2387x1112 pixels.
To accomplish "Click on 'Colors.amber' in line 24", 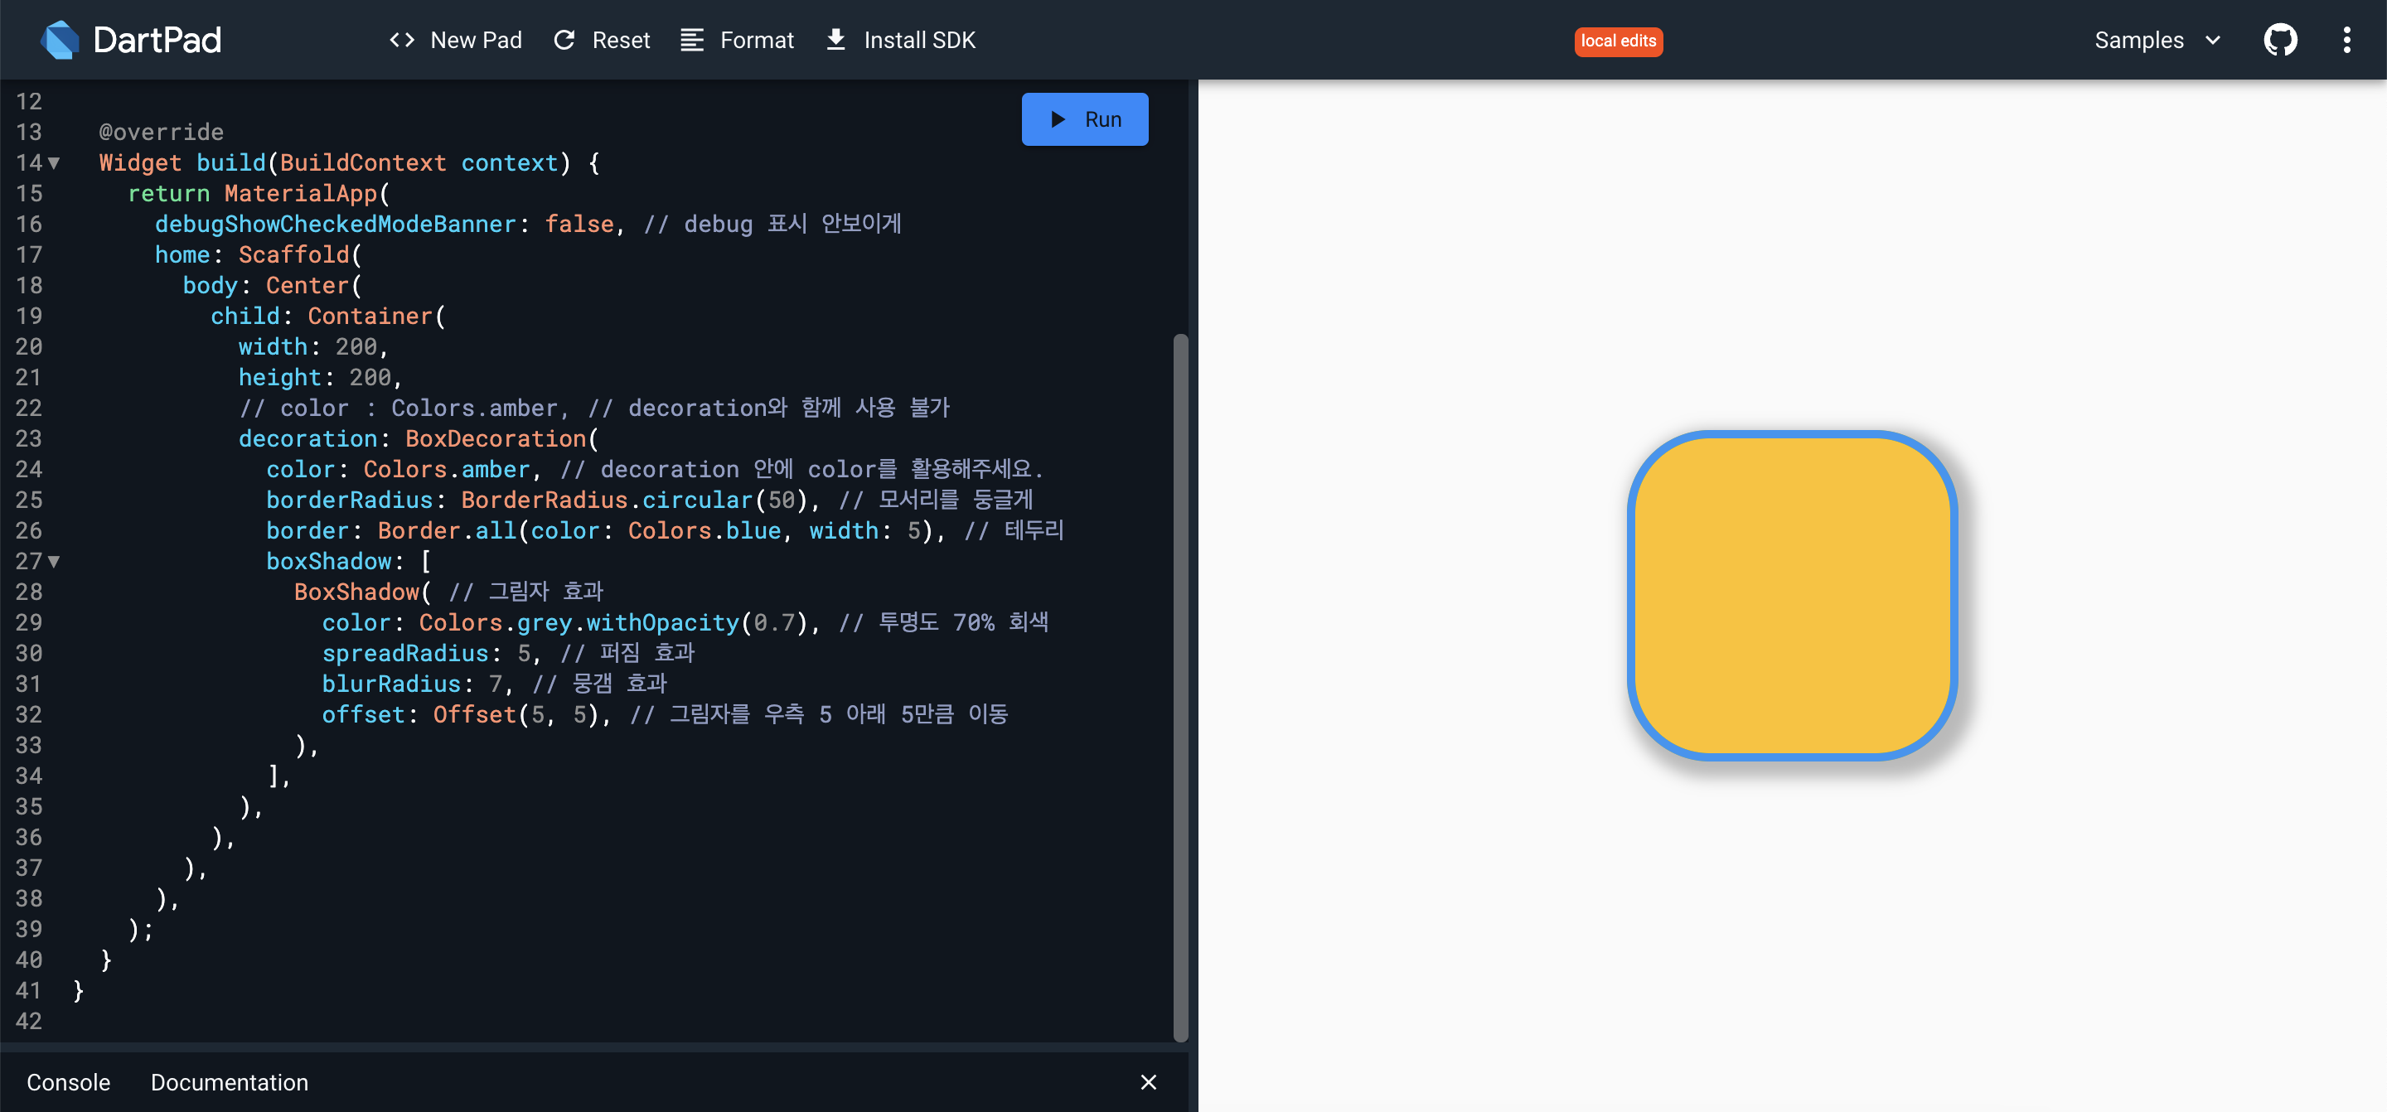I will click(447, 470).
